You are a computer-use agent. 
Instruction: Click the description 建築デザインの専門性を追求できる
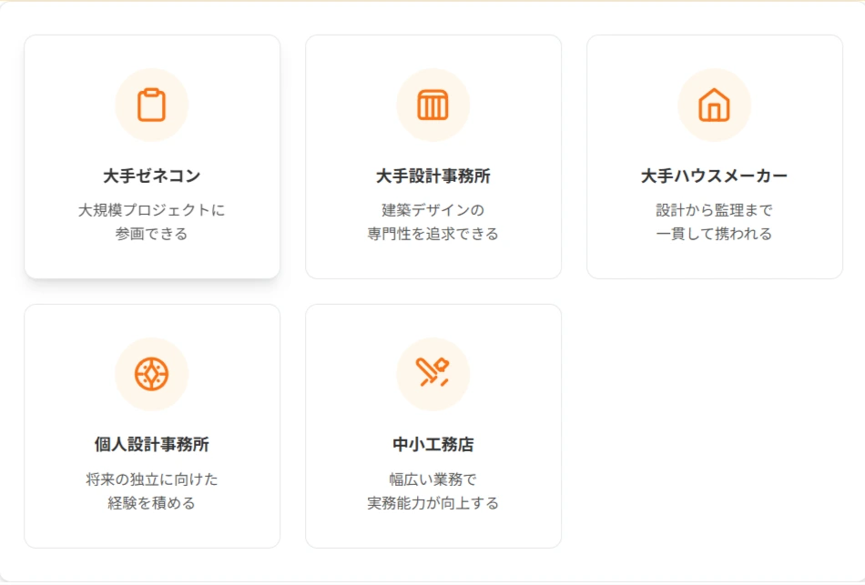pyautogui.click(x=433, y=222)
